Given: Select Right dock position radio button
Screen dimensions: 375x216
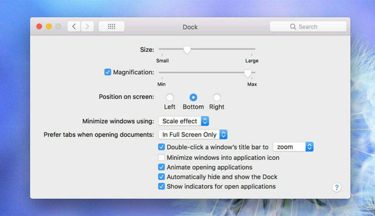Looking at the screenshot, I should 217,97.
